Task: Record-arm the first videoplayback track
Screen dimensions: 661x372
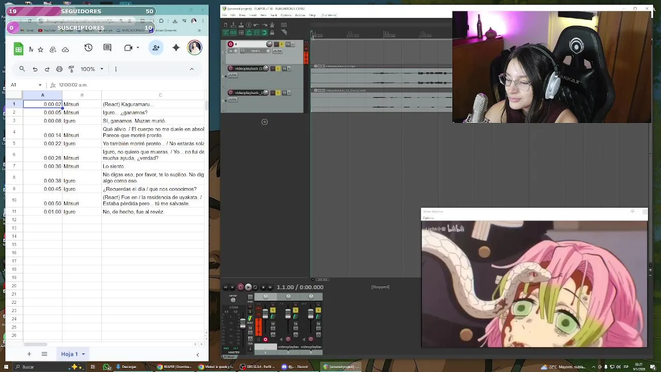Action: click(230, 68)
